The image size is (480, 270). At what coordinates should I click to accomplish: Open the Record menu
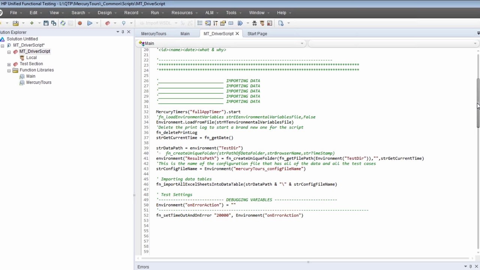pos(131,13)
